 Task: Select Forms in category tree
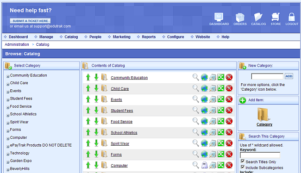[x=15, y=130]
